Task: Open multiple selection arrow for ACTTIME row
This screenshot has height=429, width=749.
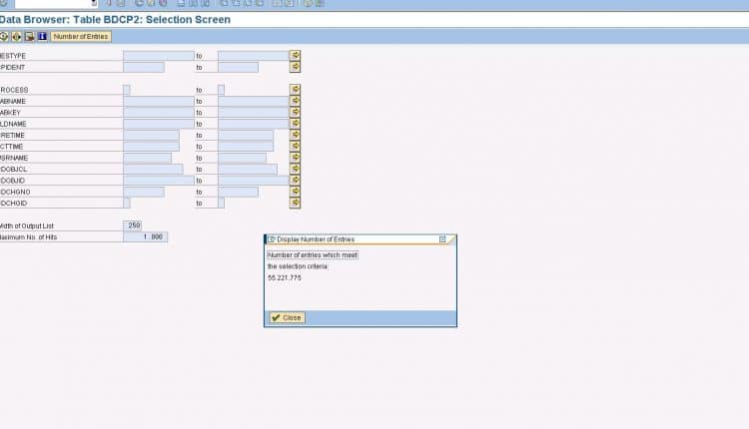Action: [296, 146]
